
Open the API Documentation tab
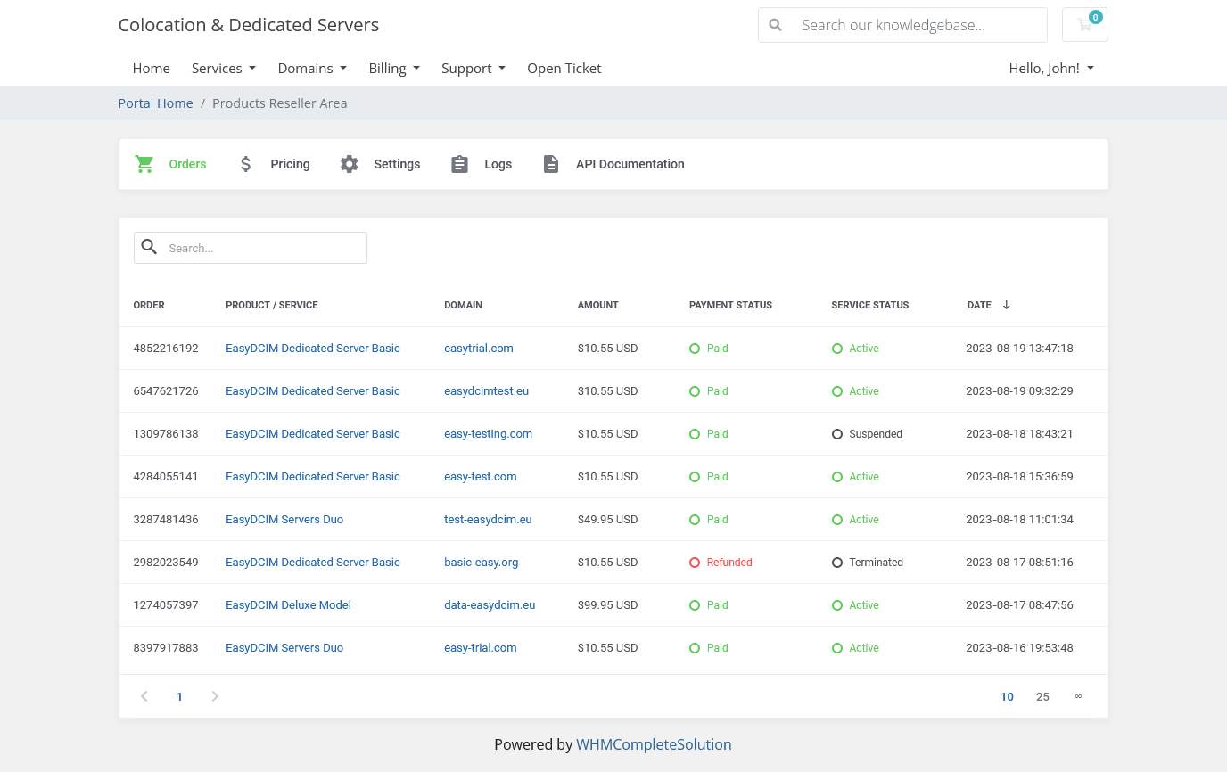[x=613, y=164]
